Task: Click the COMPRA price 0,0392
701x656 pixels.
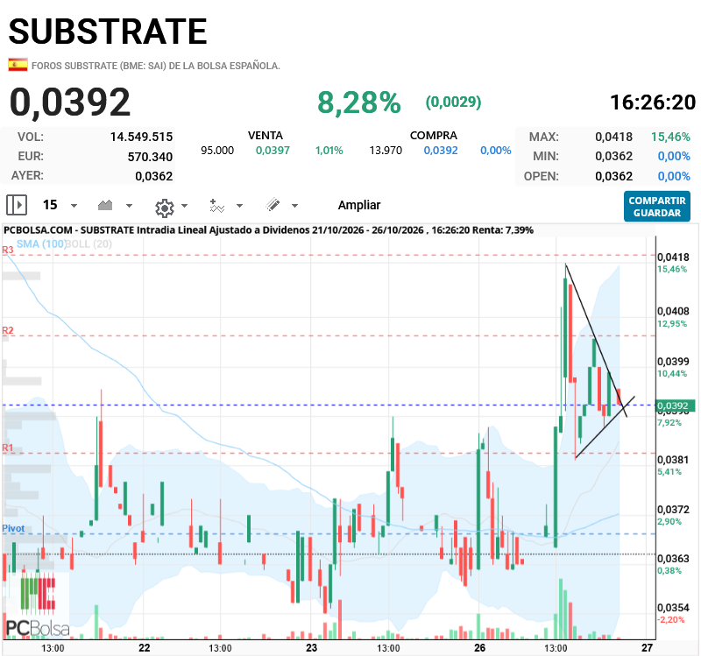Action: (x=441, y=151)
